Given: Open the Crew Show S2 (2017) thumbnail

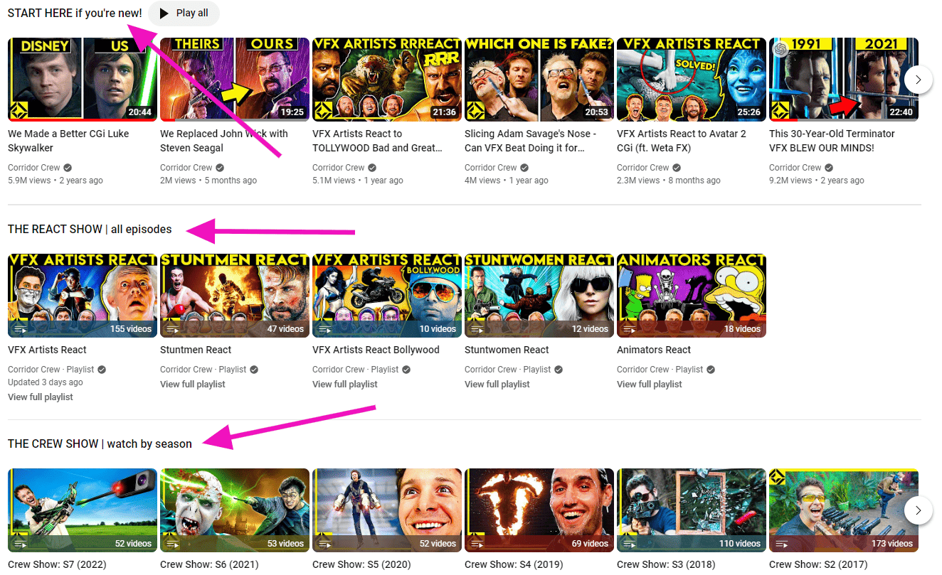Looking at the screenshot, I should [x=844, y=510].
